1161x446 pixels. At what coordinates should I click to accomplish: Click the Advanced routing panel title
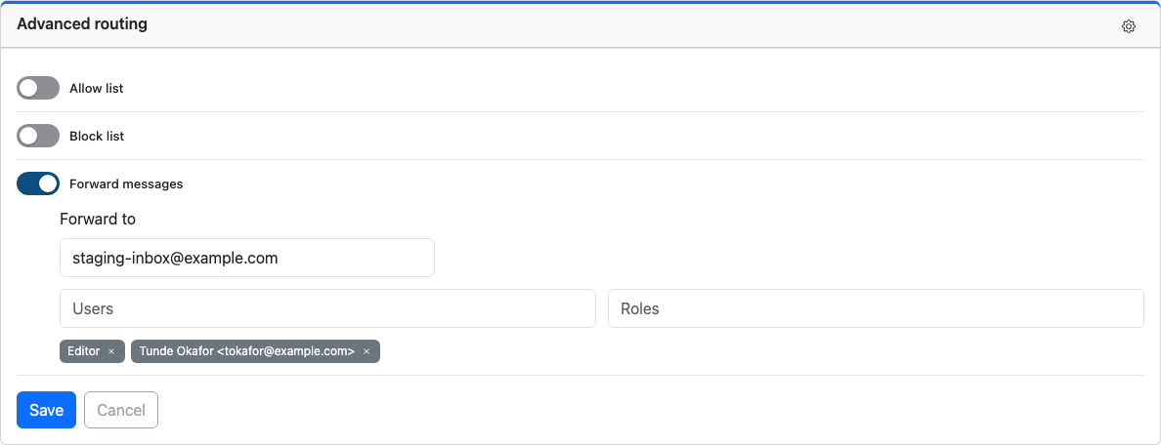82,24
